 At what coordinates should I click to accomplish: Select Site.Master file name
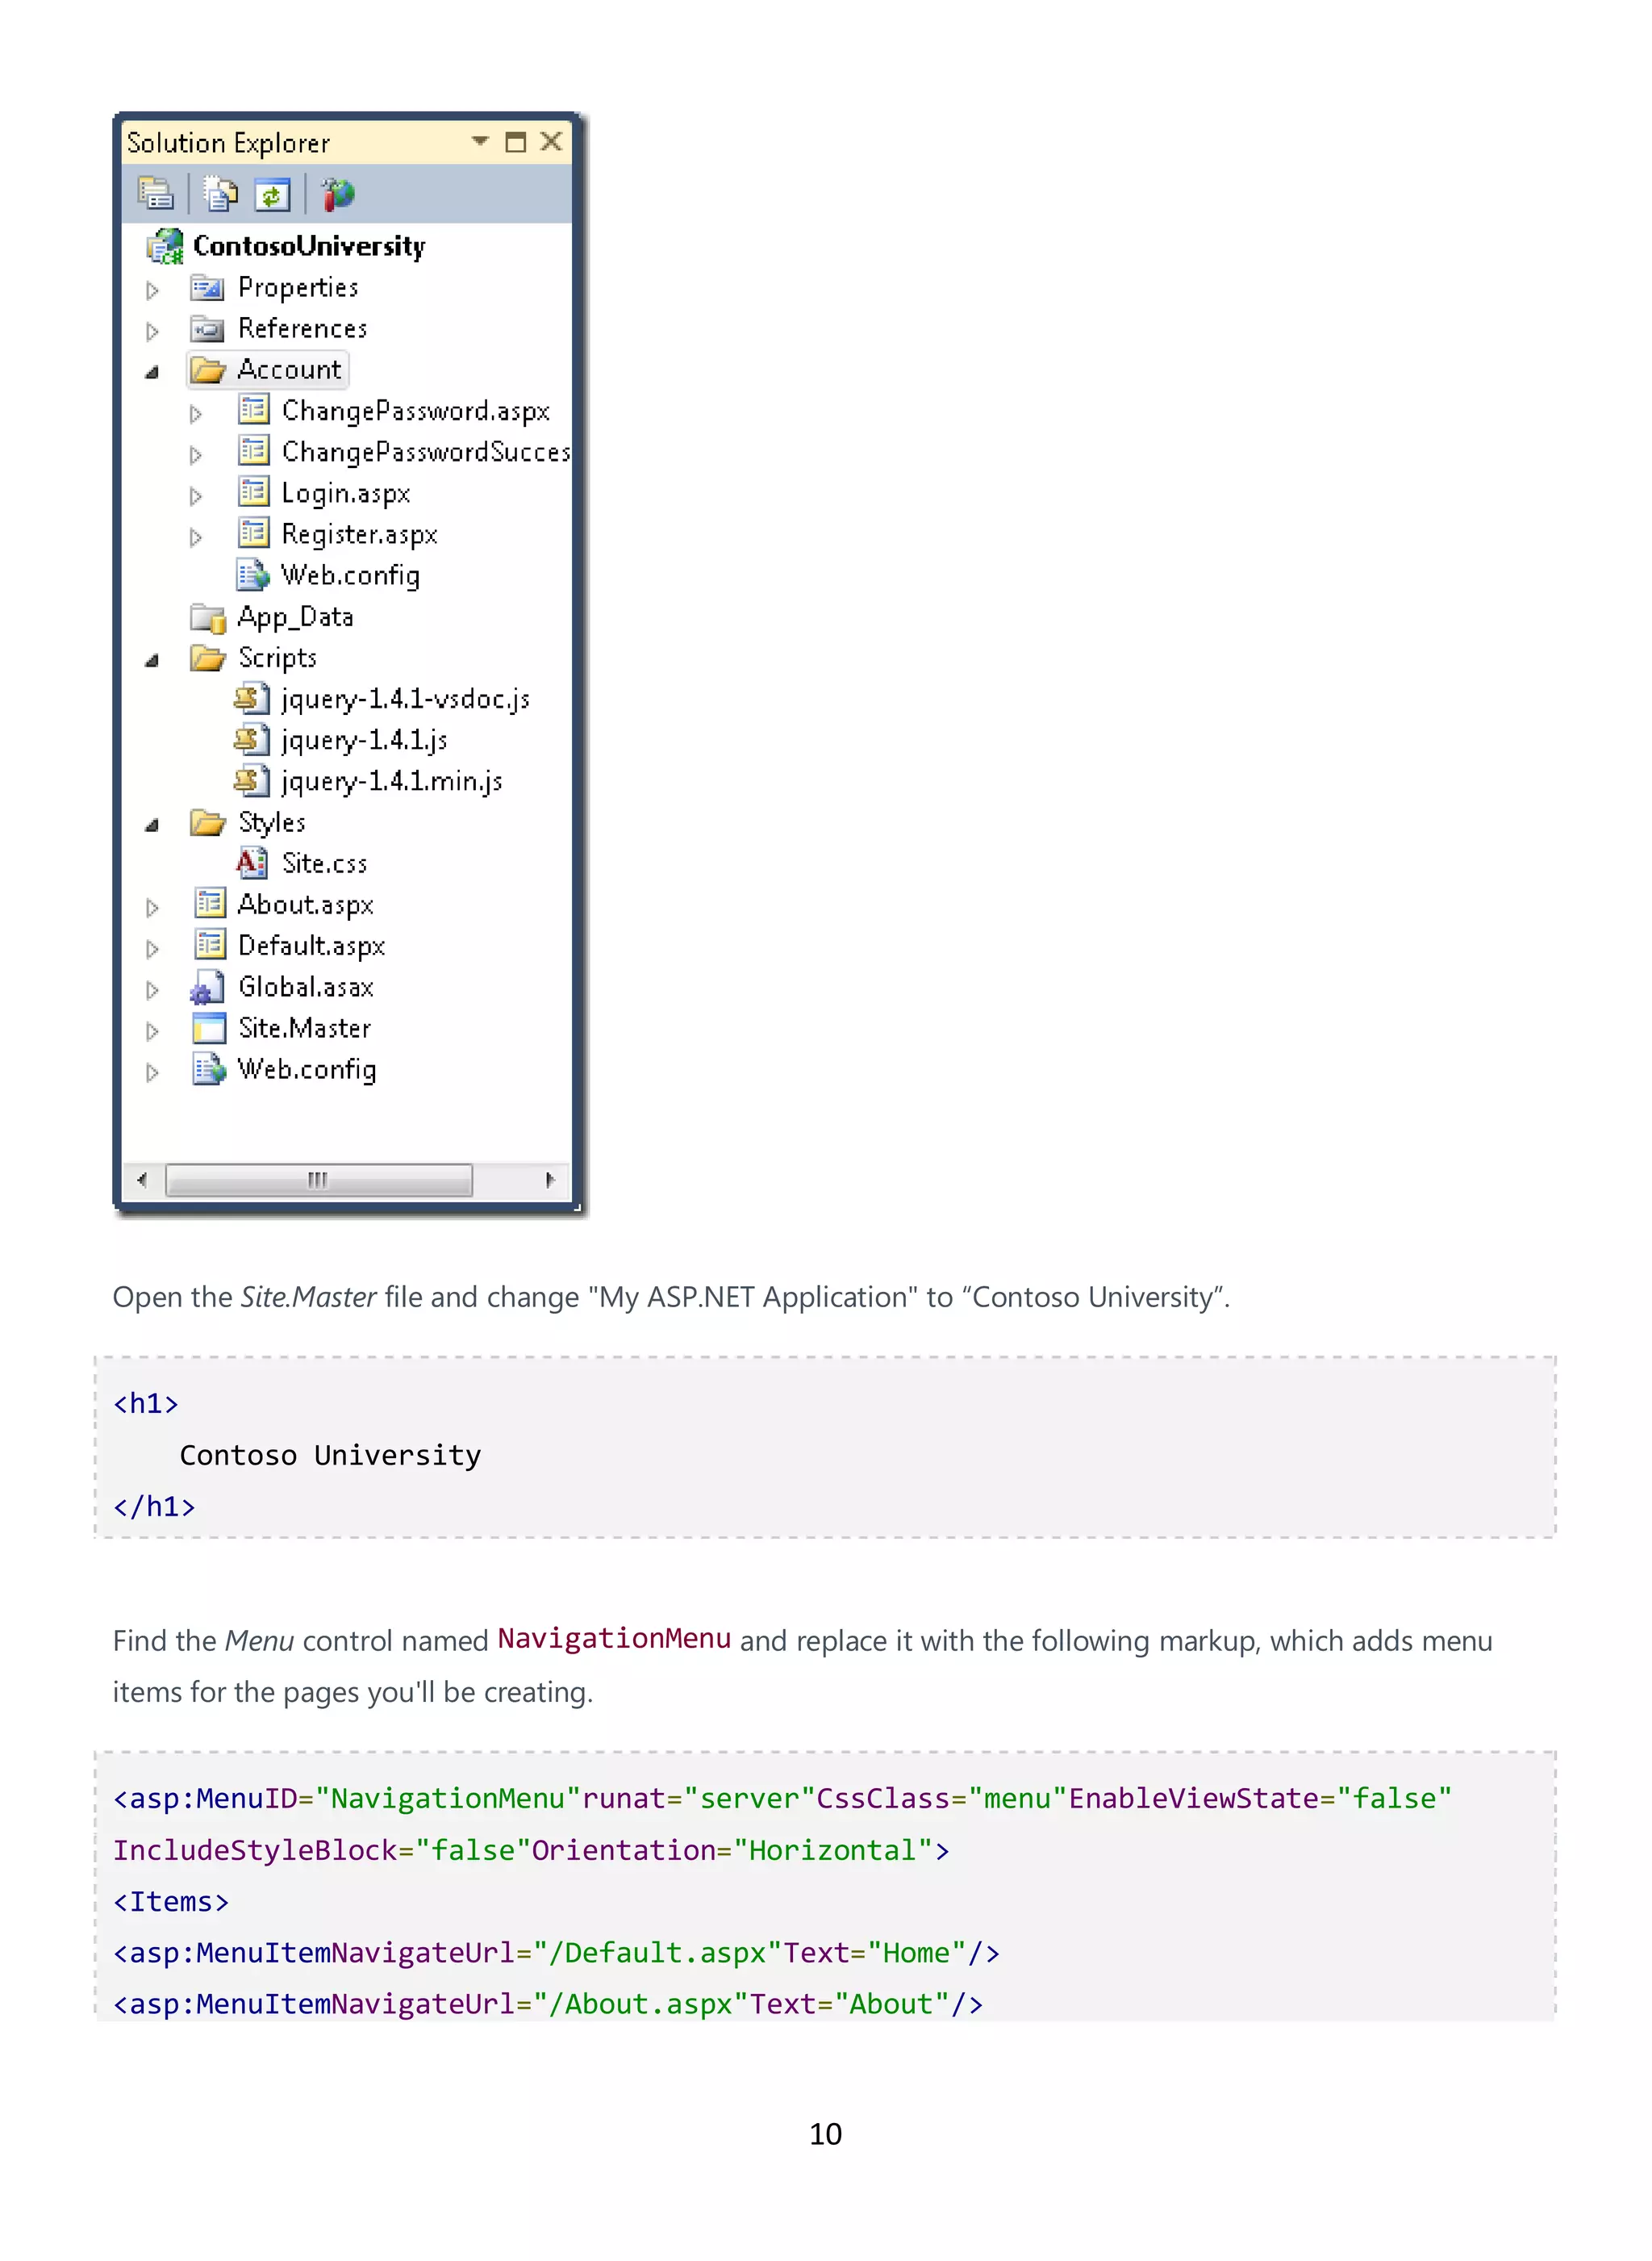pos(305,1029)
